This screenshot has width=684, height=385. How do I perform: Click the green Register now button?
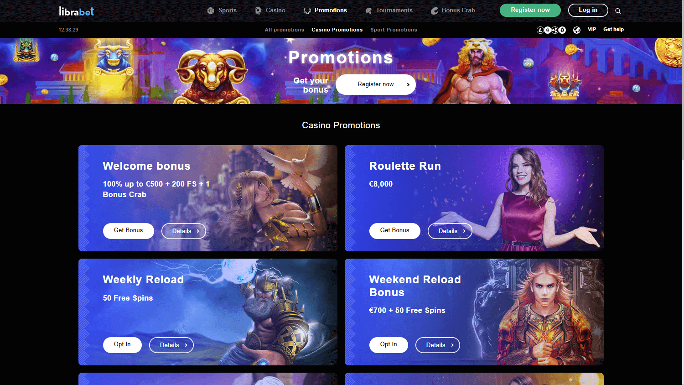[530, 10]
